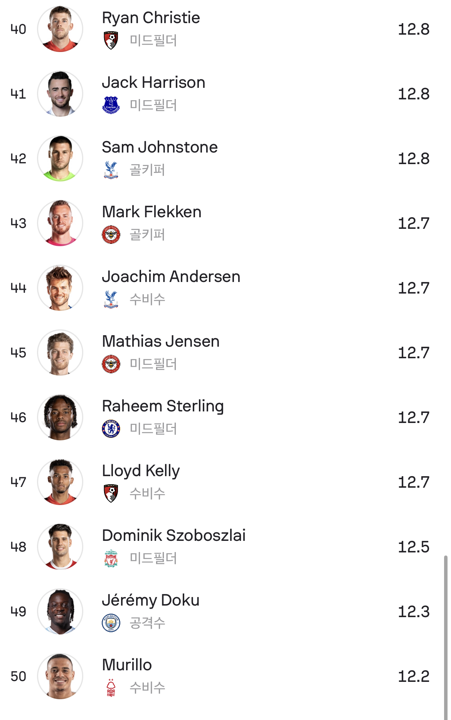Open Joachim Andersen's player photo
The image size is (451, 720).
click(60, 288)
